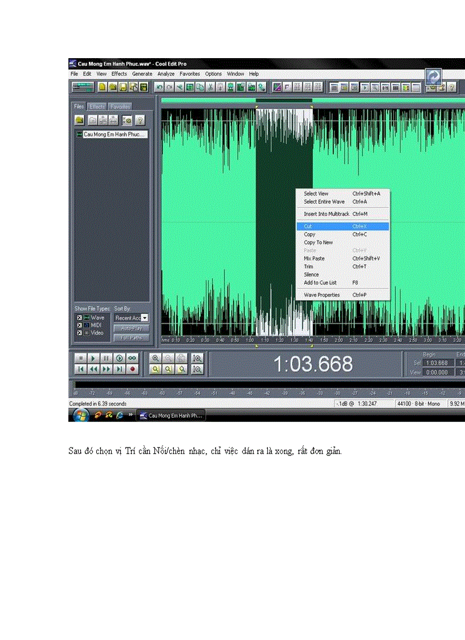This screenshot has height=640, width=465.
Task: Toggle the MIDI file type checkbox
Action: pos(79,325)
